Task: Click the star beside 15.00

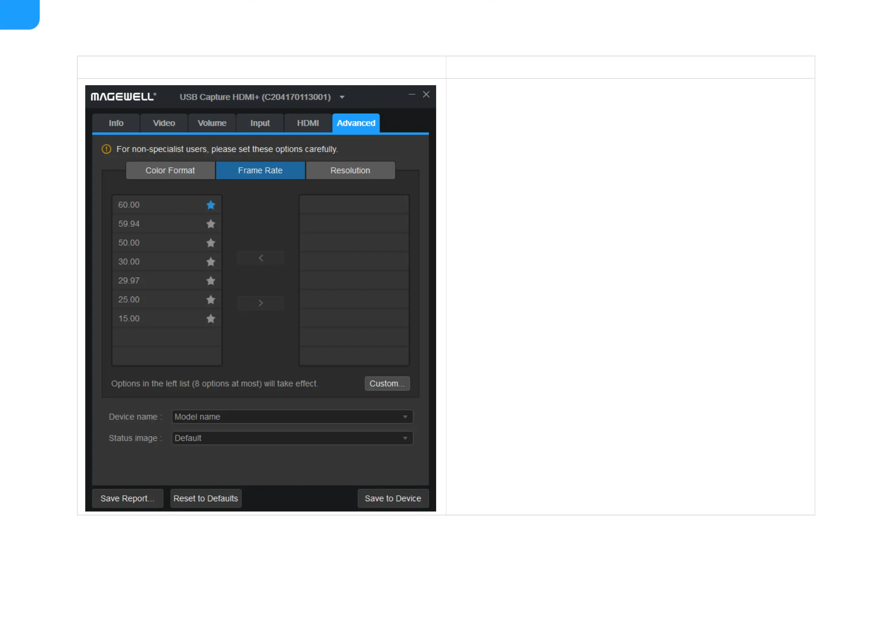Action: [x=211, y=319]
